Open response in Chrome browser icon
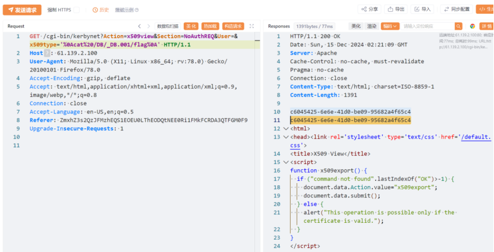The height and width of the screenshot is (252, 494). pos(472,26)
